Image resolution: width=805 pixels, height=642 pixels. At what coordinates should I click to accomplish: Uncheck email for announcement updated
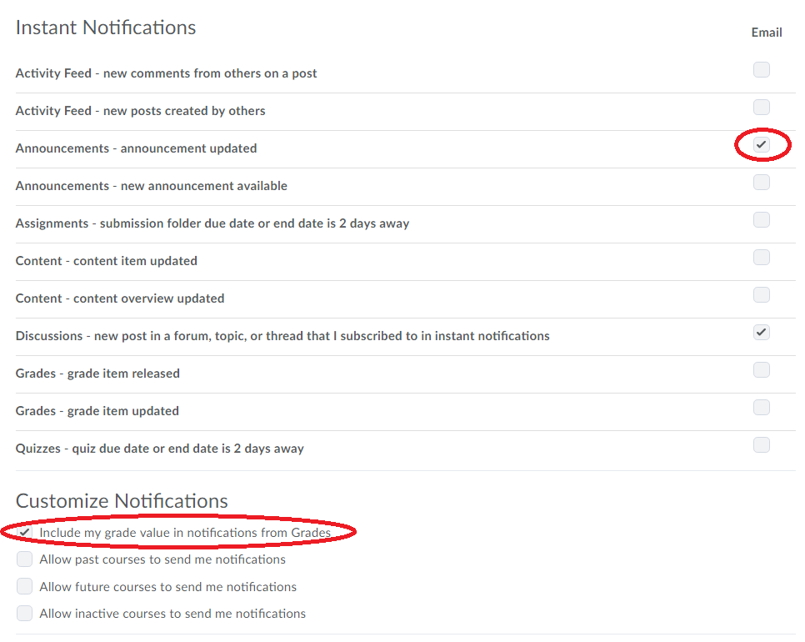(x=762, y=145)
